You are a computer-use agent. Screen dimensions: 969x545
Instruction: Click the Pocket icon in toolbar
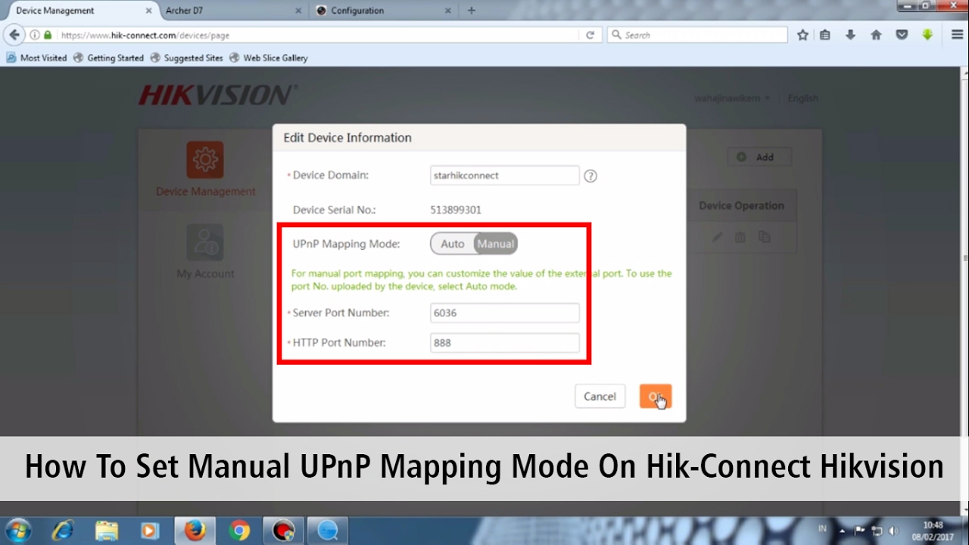click(x=902, y=35)
